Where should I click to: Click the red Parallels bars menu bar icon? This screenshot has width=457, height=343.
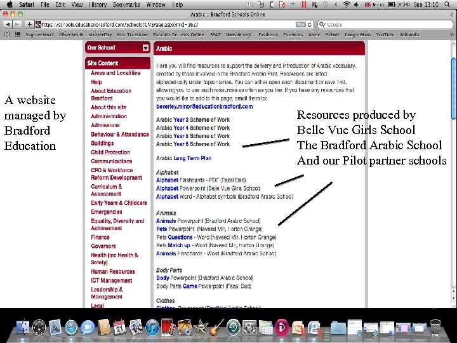(x=304, y=4)
